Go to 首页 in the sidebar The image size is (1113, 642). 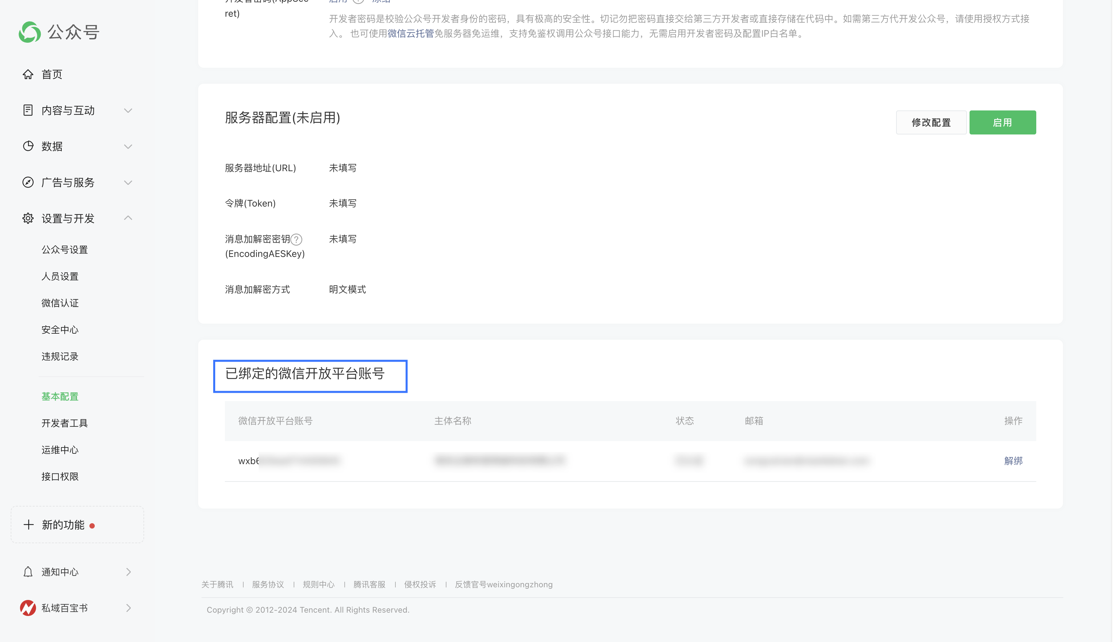52,74
